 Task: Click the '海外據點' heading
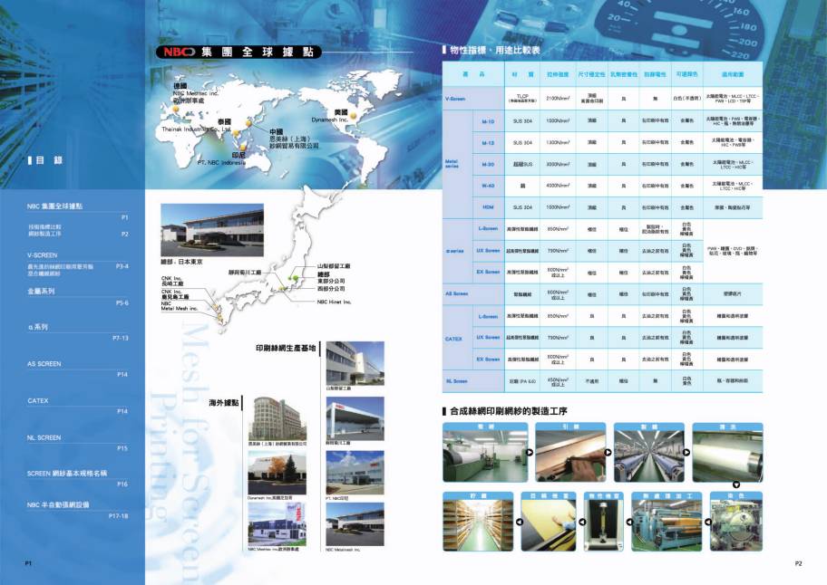click(224, 403)
